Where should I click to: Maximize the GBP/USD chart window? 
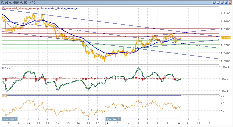pos(226,2)
